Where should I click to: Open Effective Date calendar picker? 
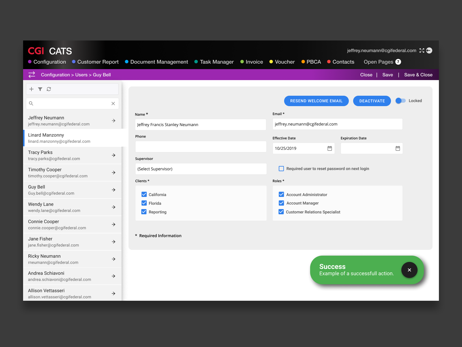point(329,148)
